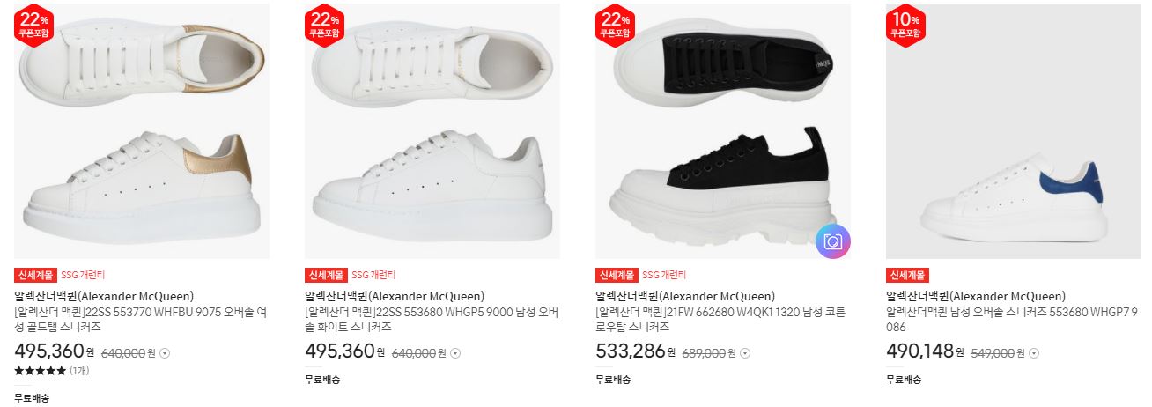Open the 22% coupon badge on gold-tab sneaker
Screen dimensions: 1152x407
point(33,24)
